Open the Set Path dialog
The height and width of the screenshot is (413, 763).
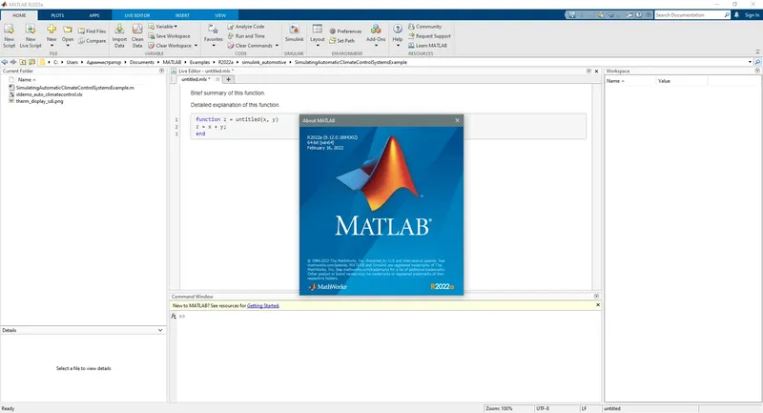342,41
